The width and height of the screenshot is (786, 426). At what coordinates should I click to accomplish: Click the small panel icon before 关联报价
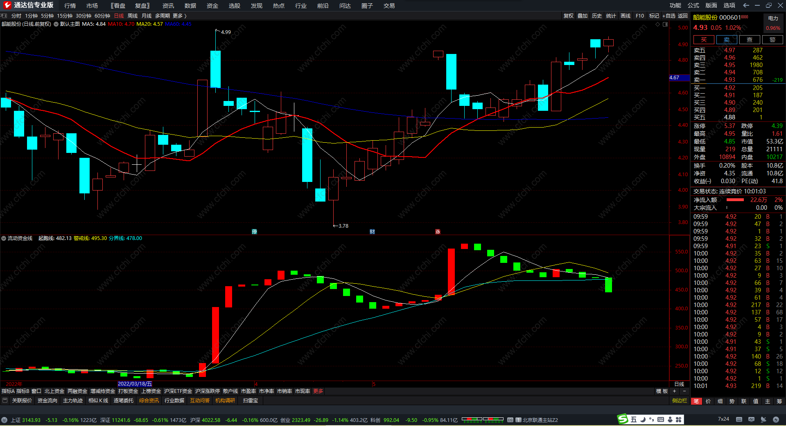click(x=5, y=401)
